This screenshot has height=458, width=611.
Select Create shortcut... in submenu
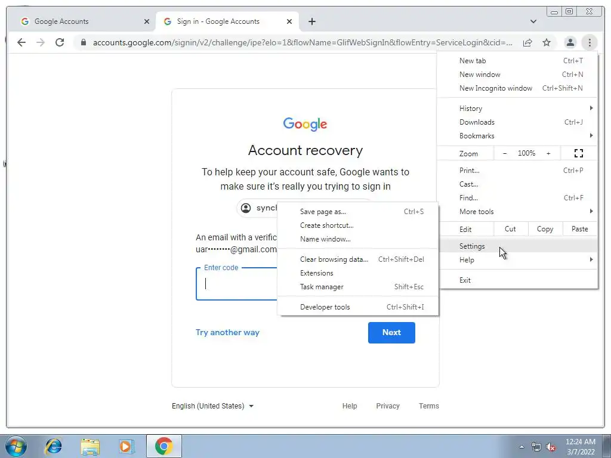(358, 225)
